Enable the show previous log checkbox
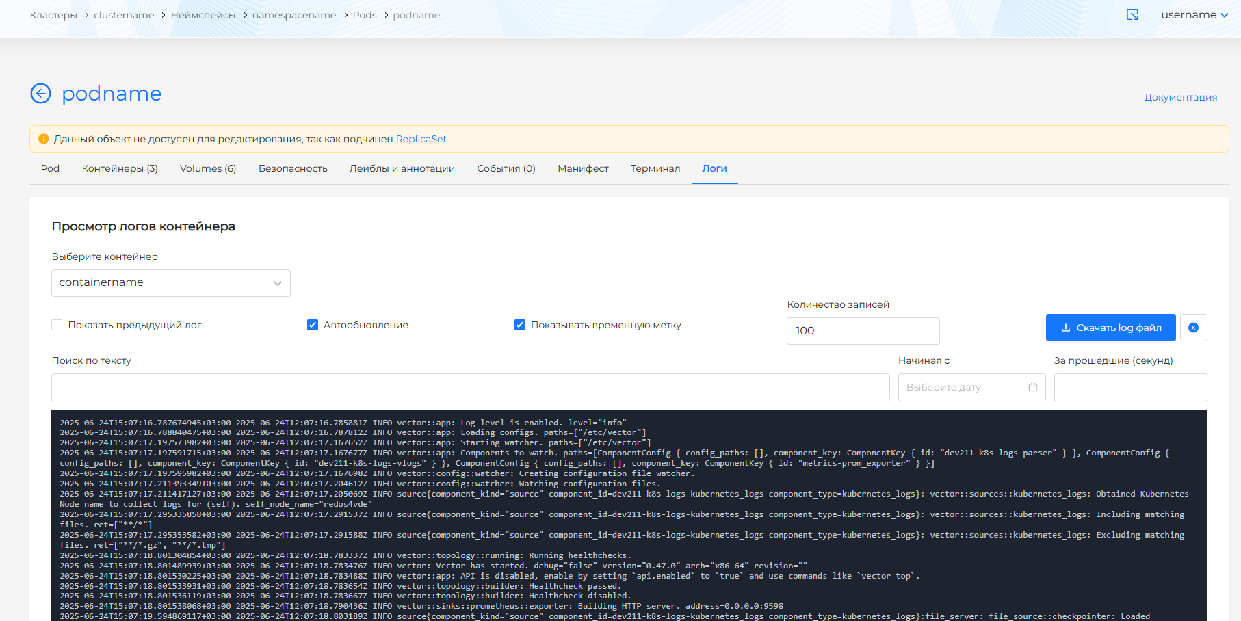This screenshot has height=621, width=1241. (x=57, y=325)
